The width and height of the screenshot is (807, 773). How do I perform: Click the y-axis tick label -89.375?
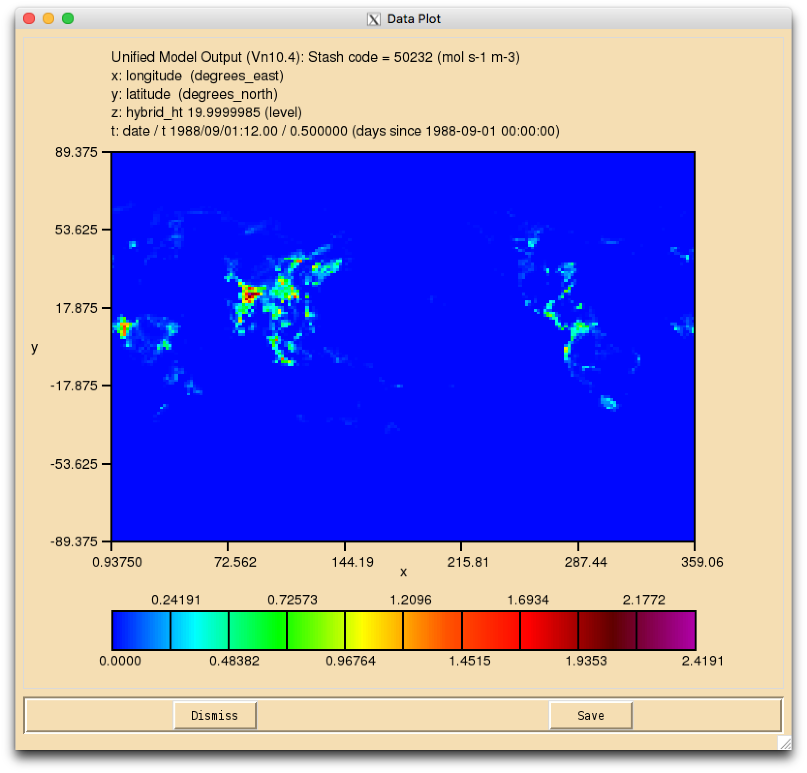point(74,541)
